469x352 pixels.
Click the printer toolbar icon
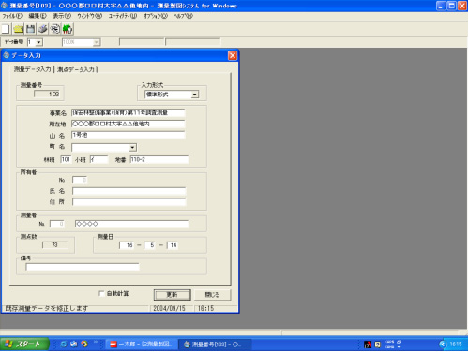[x=42, y=29]
